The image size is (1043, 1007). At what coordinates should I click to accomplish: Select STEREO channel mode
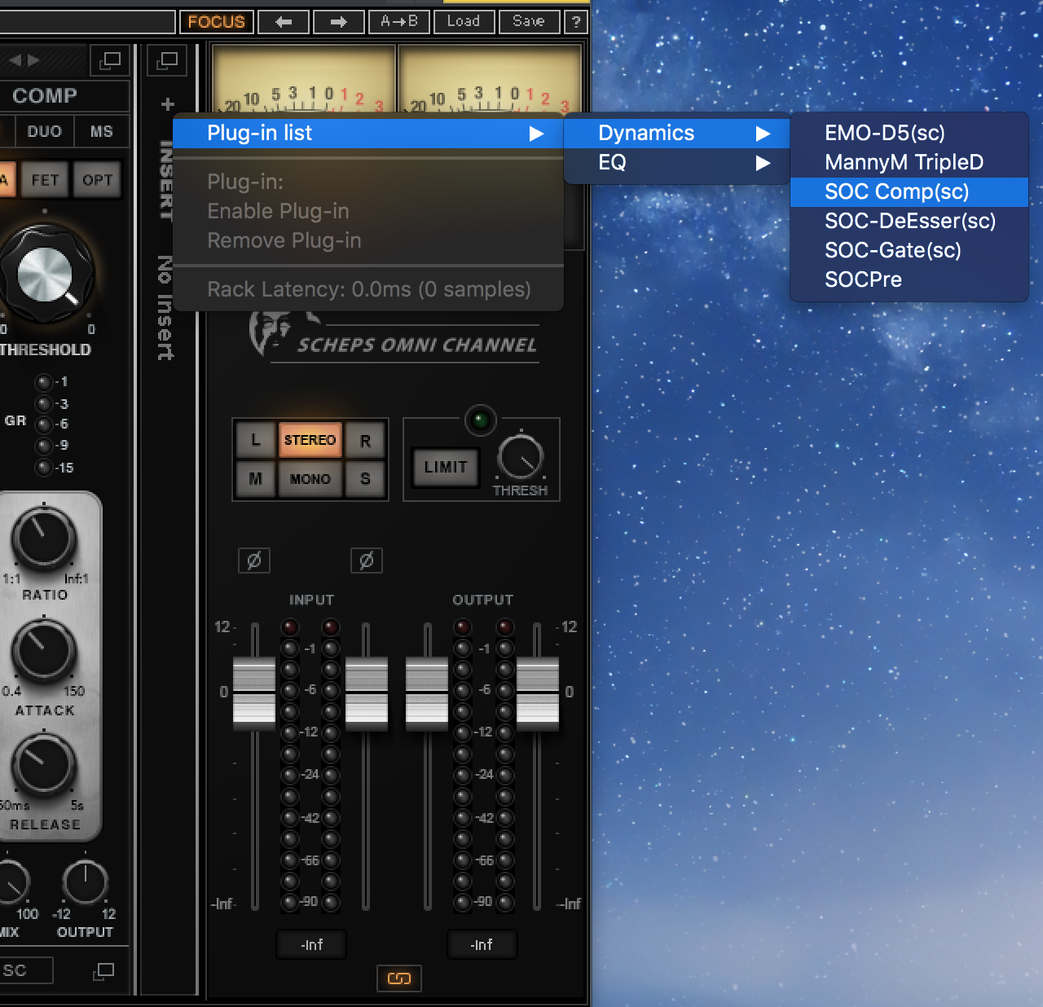(310, 440)
